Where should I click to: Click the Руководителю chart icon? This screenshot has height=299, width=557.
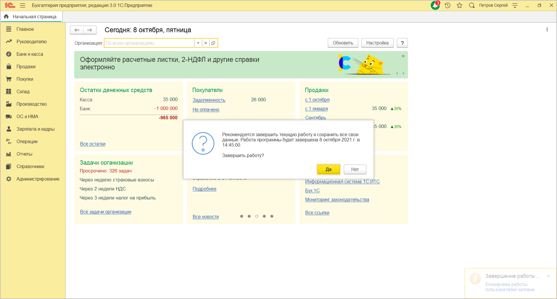click(x=9, y=42)
